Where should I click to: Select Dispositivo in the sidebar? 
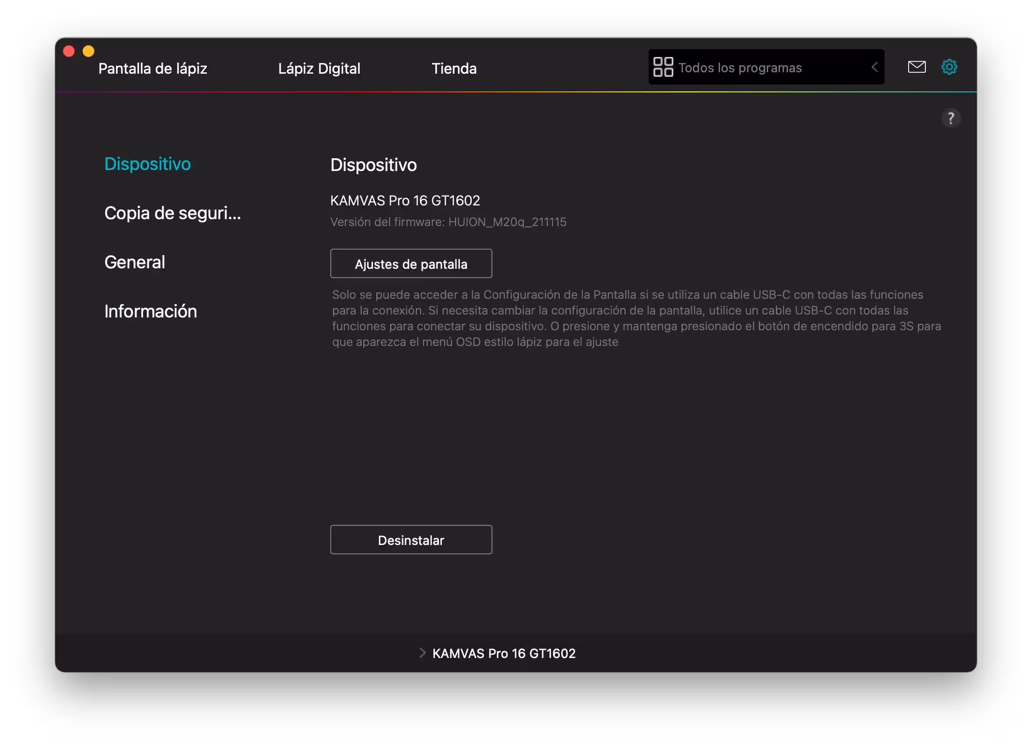[x=147, y=164]
